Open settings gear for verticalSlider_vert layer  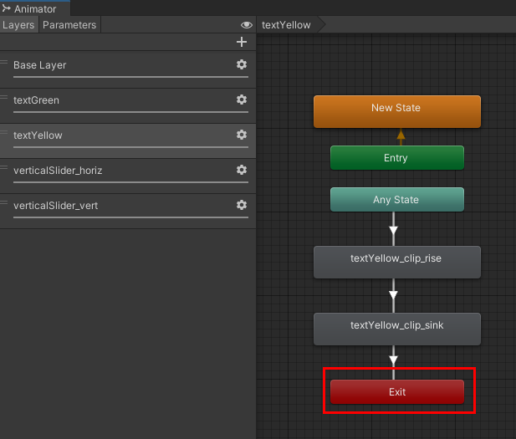tap(242, 205)
